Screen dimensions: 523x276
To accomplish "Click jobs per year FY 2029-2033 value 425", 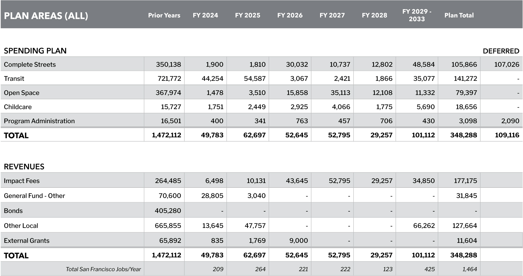I will 430,269.
